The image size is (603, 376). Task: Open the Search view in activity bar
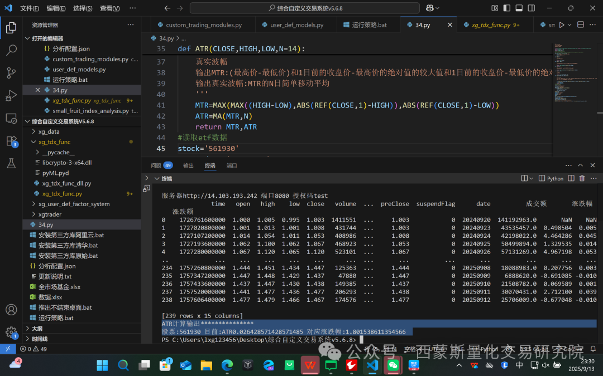click(x=11, y=50)
